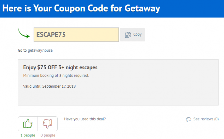Click the Enjoy $75 OFF deal title

tap(60, 68)
